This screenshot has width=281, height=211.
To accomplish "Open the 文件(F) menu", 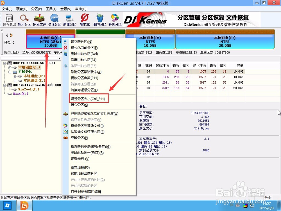I will [7, 9].
